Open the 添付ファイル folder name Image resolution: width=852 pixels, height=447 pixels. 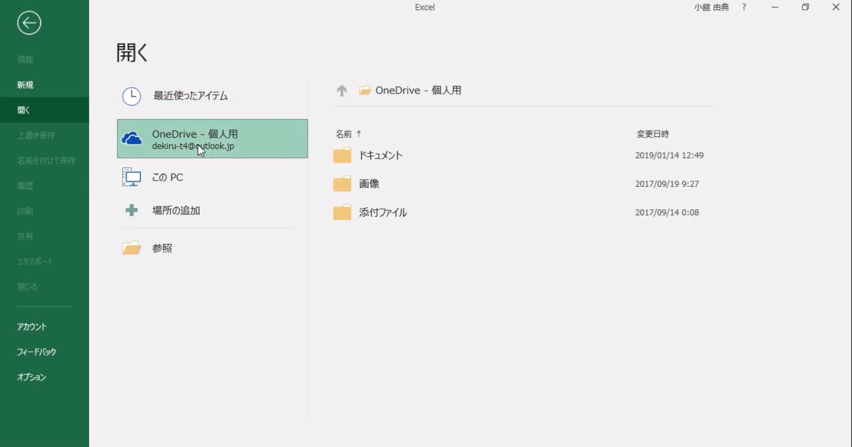[x=383, y=213]
